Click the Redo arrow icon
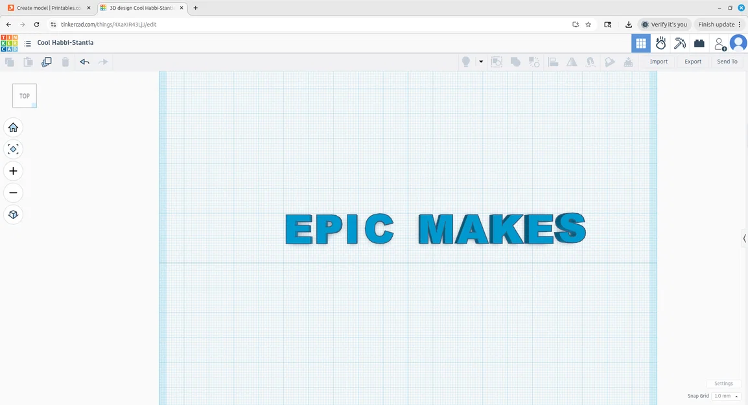The image size is (748, 405). (103, 62)
